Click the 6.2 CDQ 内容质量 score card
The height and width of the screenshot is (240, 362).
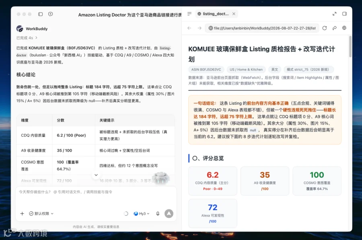tap(213, 181)
